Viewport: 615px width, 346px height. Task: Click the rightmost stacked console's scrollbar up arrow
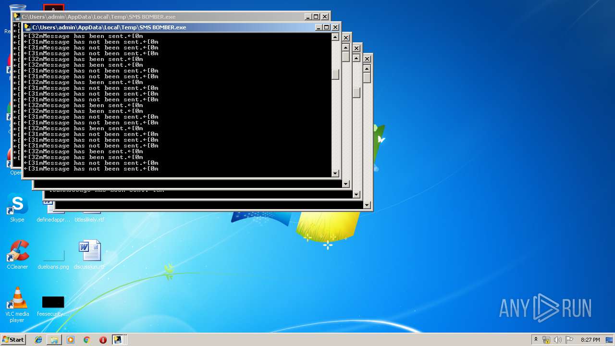[x=367, y=69]
